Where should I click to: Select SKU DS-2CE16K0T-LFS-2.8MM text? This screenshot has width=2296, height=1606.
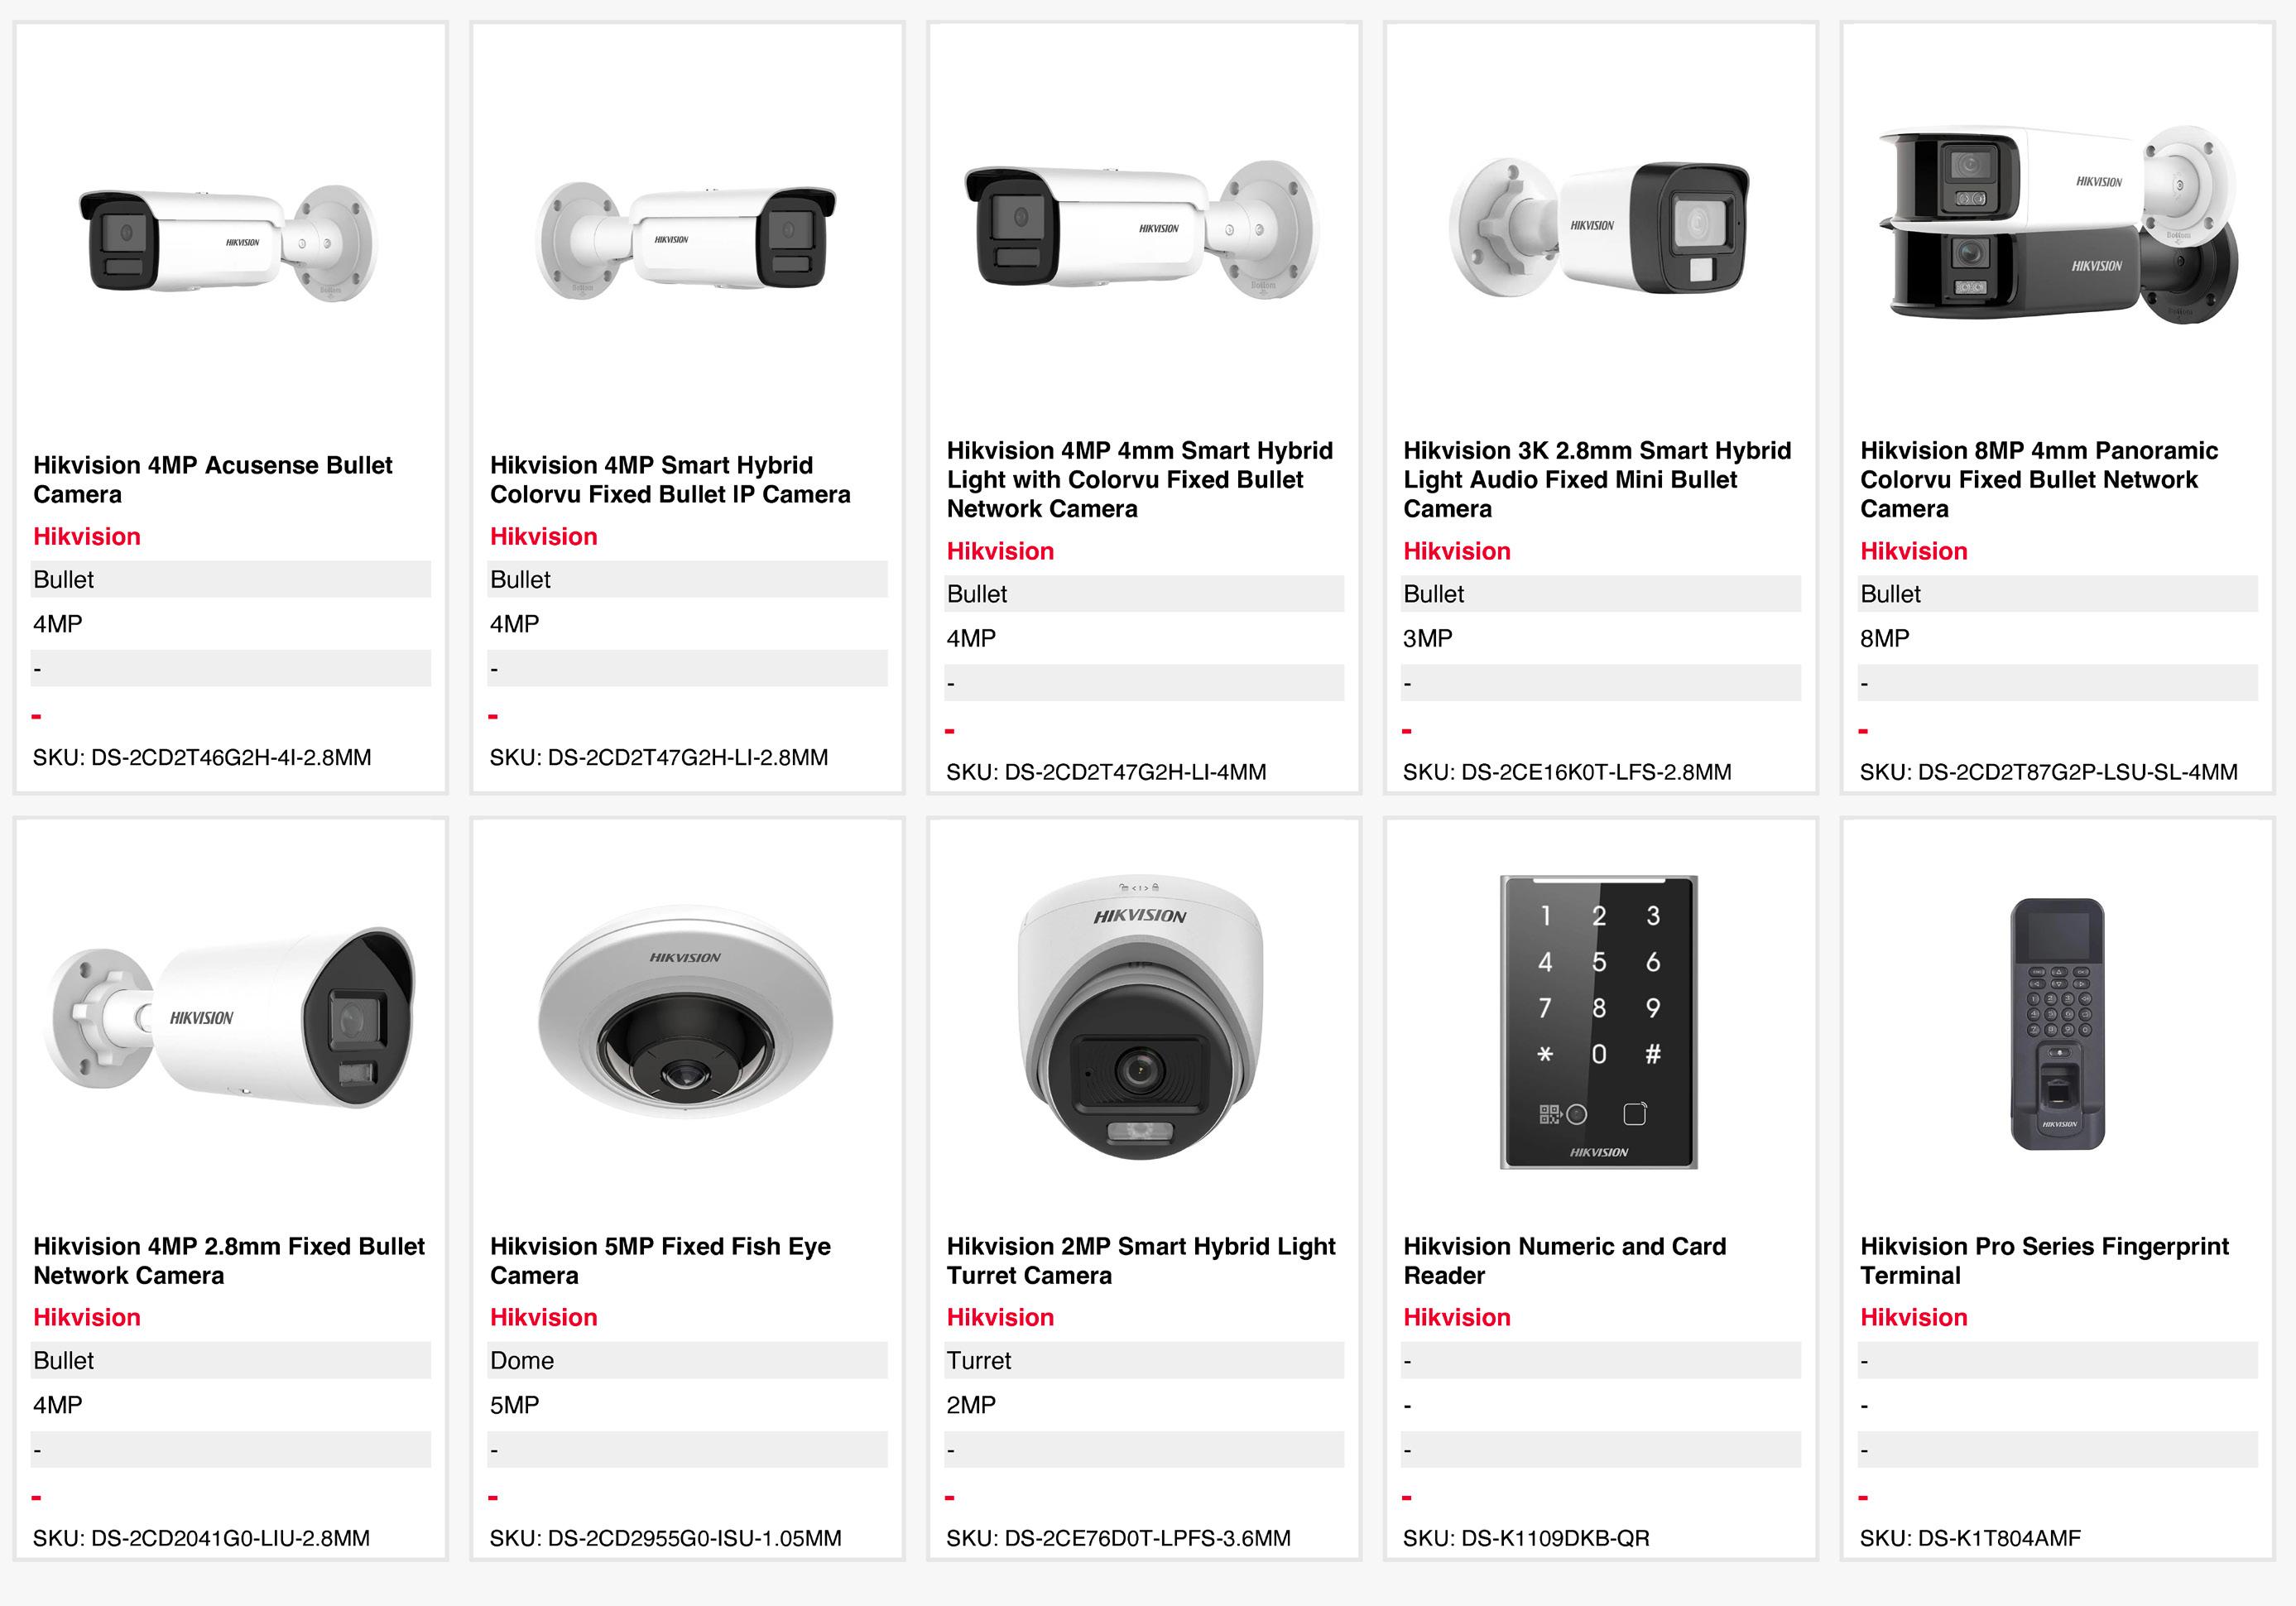(1567, 772)
